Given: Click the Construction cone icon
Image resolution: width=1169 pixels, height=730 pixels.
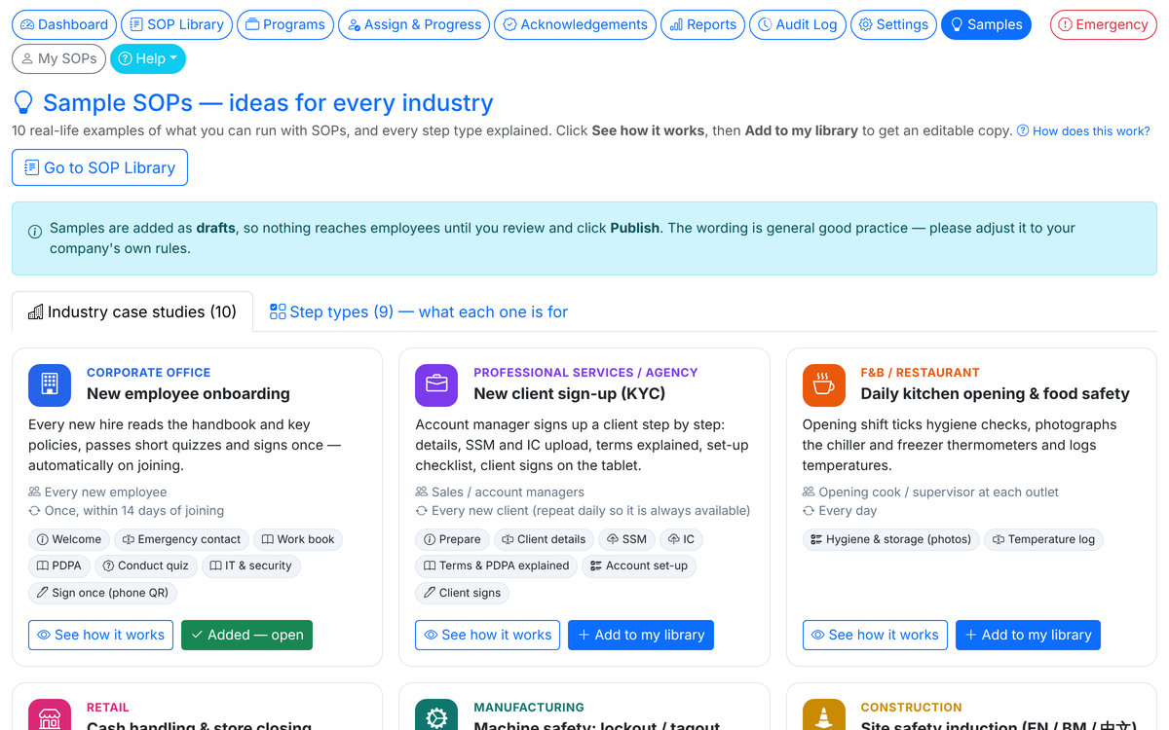Looking at the screenshot, I should click(x=823, y=715).
